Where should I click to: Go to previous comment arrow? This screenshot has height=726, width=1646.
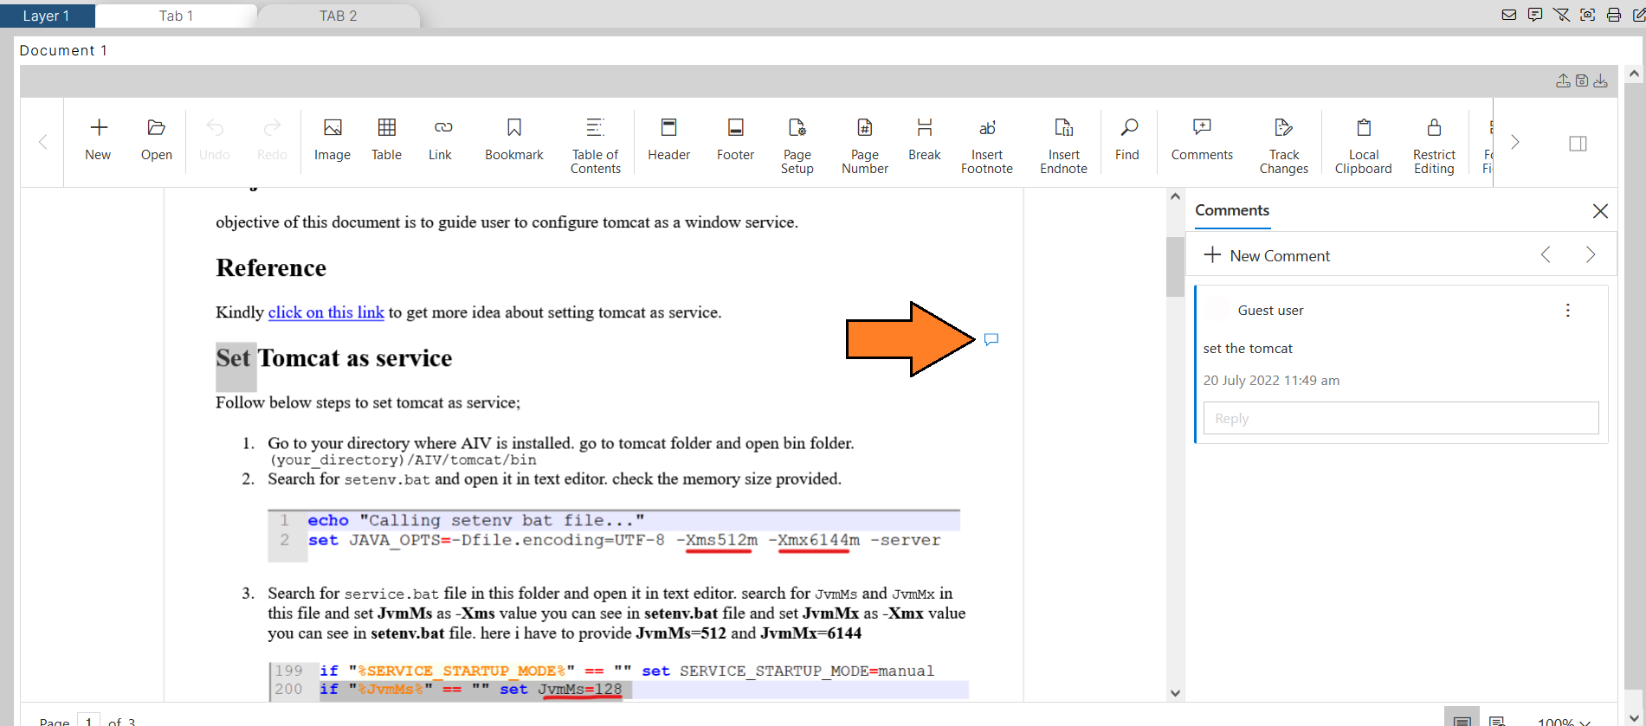click(1546, 254)
